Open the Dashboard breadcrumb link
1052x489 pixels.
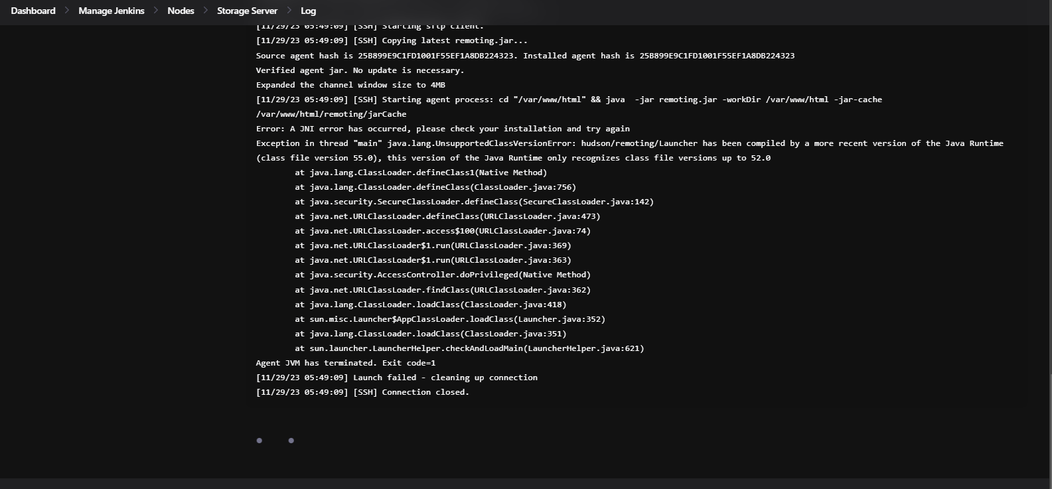coord(33,11)
